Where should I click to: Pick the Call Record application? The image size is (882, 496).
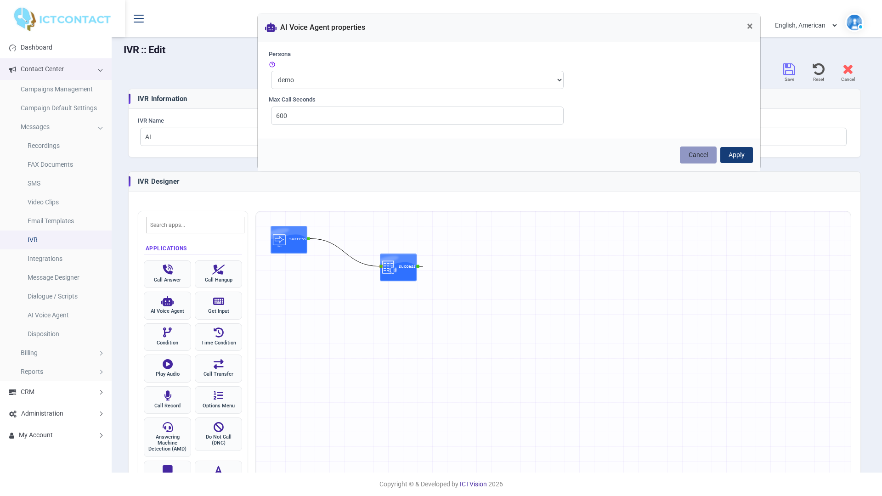[167, 400]
